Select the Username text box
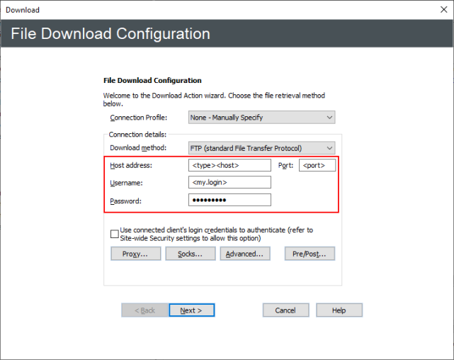The image size is (454, 360). (x=229, y=183)
